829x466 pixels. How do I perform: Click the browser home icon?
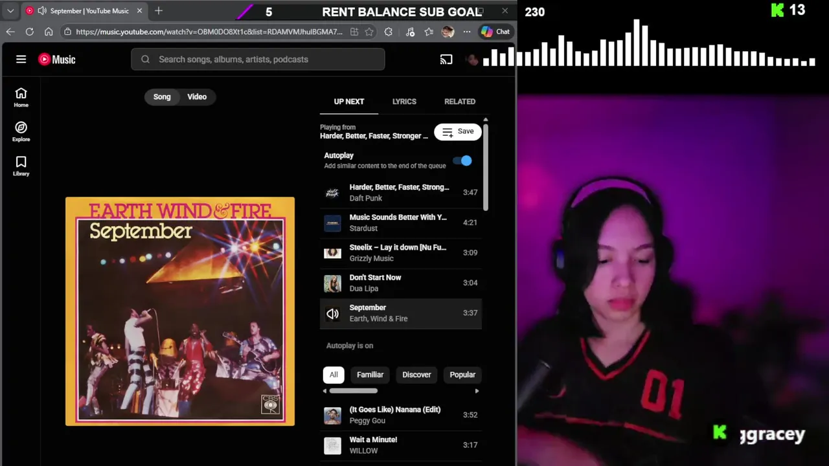[x=49, y=32]
